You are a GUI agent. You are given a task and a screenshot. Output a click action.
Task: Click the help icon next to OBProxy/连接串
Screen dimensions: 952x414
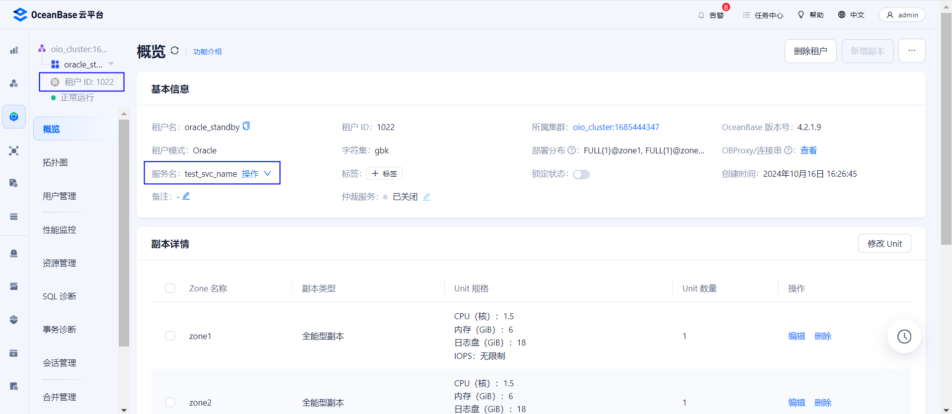(788, 150)
